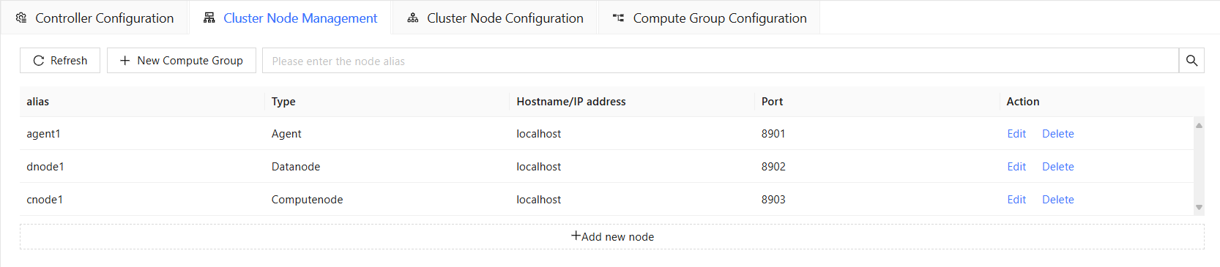
Task: Click the plus icon for New Compute Group
Action: pos(124,61)
